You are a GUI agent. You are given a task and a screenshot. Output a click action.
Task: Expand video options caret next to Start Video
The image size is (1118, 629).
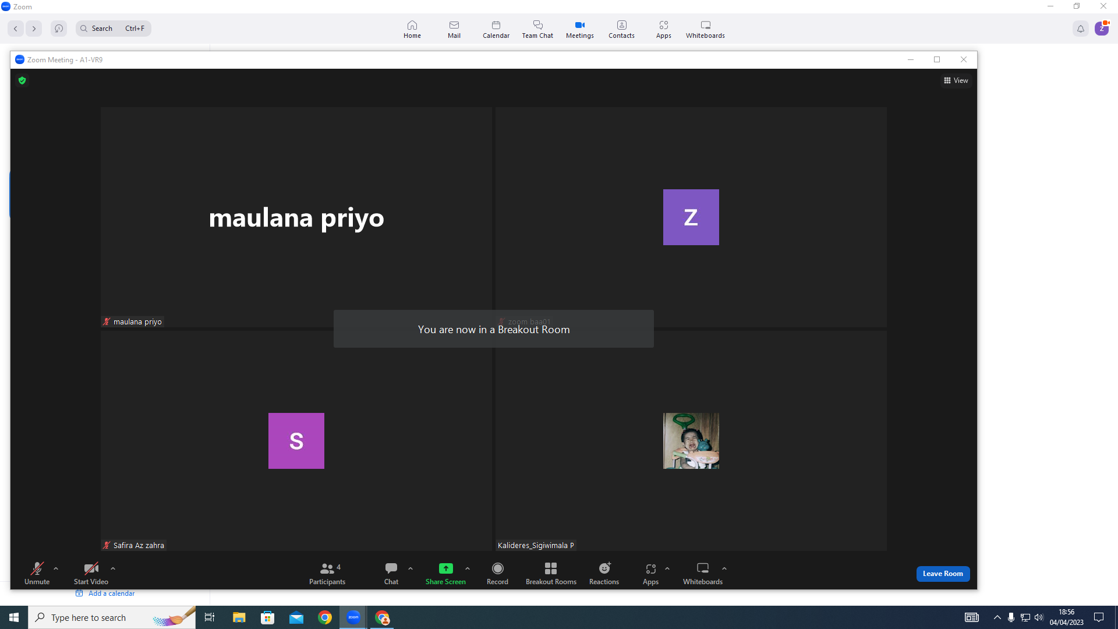tap(113, 568)
